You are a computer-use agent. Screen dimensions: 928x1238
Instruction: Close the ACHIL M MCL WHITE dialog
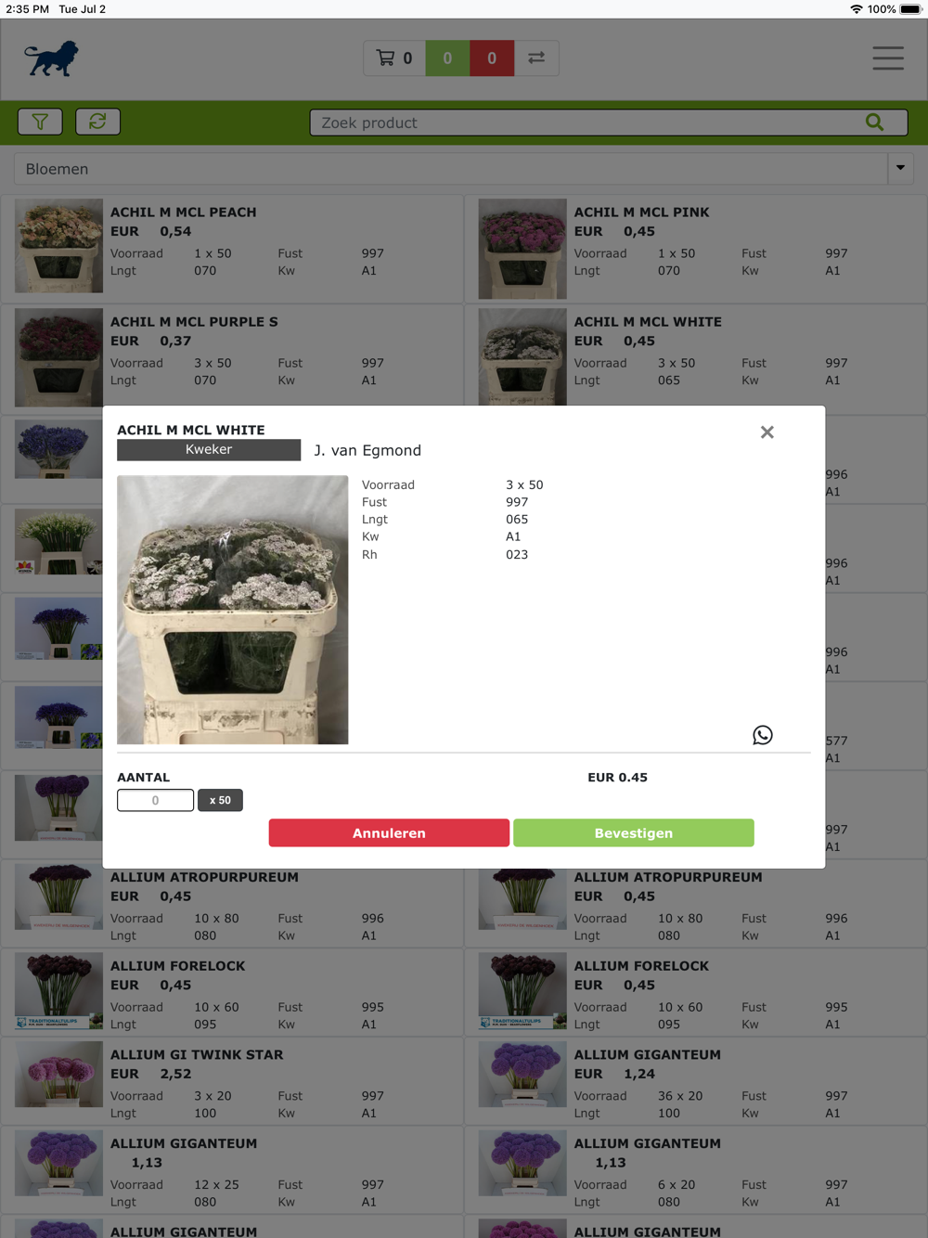pyautogui.click(x=767, y=432)
